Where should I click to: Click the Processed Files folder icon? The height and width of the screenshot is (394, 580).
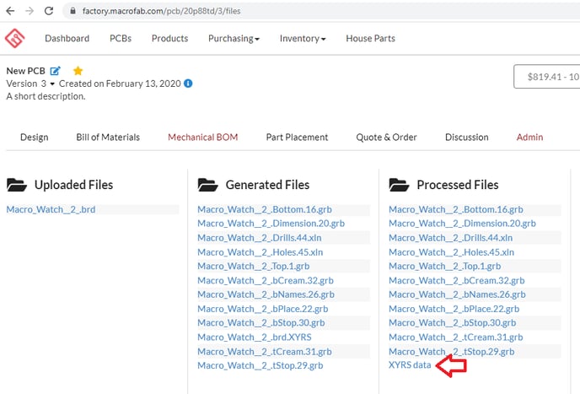coord(399,185)
